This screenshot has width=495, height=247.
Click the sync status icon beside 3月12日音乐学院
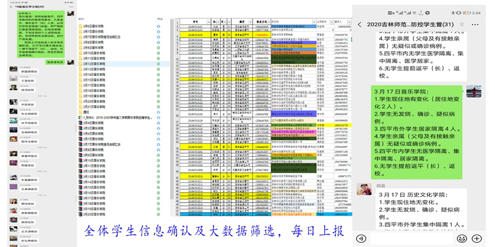point(158,64)
